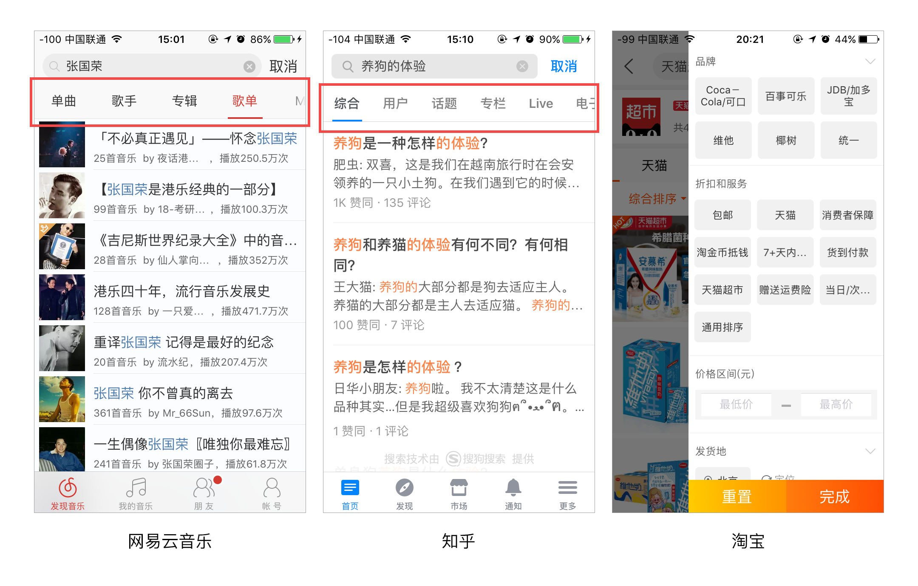Expand the 发货地 section chevron
The width and height of the screenshot is (918, 586).
click(870, 451)
